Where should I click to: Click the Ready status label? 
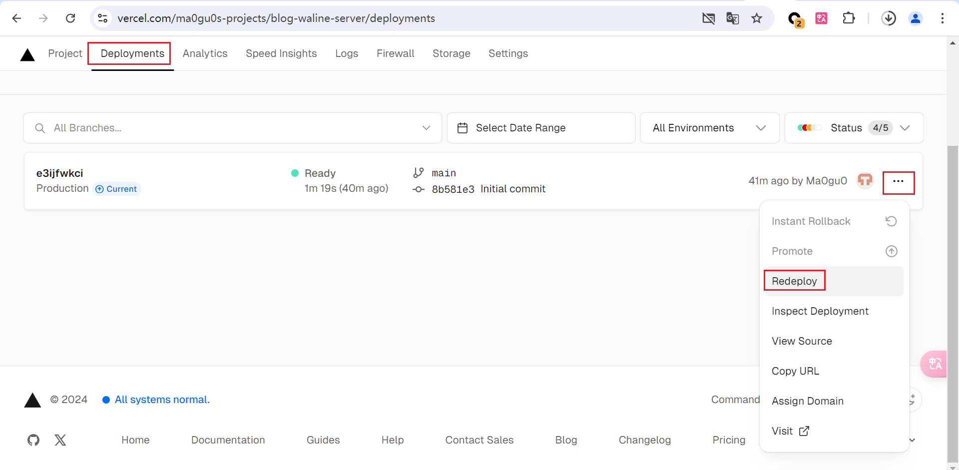click(320, 173)
